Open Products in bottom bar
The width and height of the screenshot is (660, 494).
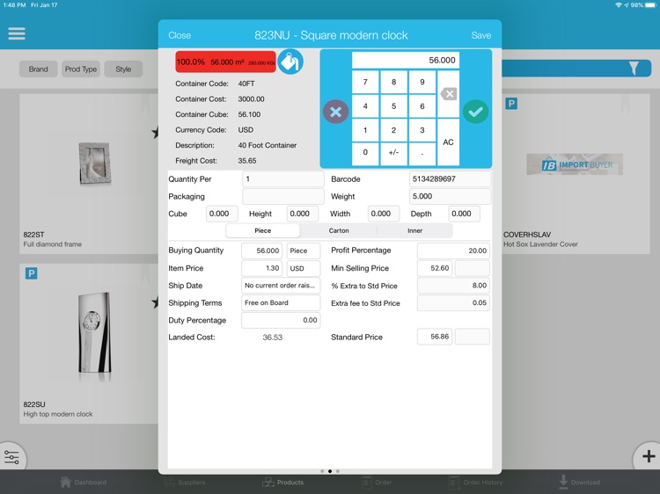(x=282, y=482)
